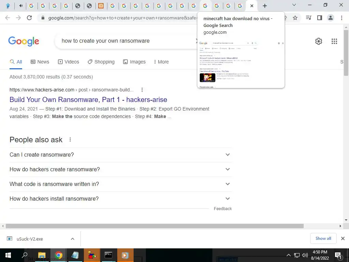Expand uSuck-V2.exe download options chevron

[73, 239]
